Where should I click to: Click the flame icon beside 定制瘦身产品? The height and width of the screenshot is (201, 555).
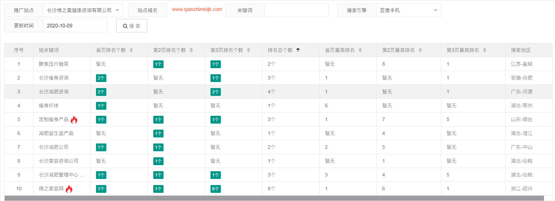74,120
